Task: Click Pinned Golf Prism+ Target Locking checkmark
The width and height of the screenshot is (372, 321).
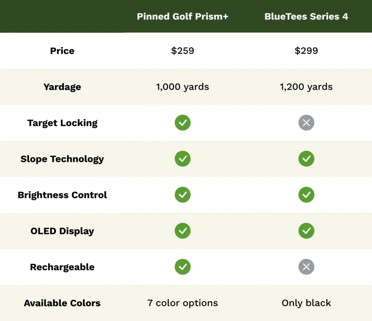Action: coord(182,123)
